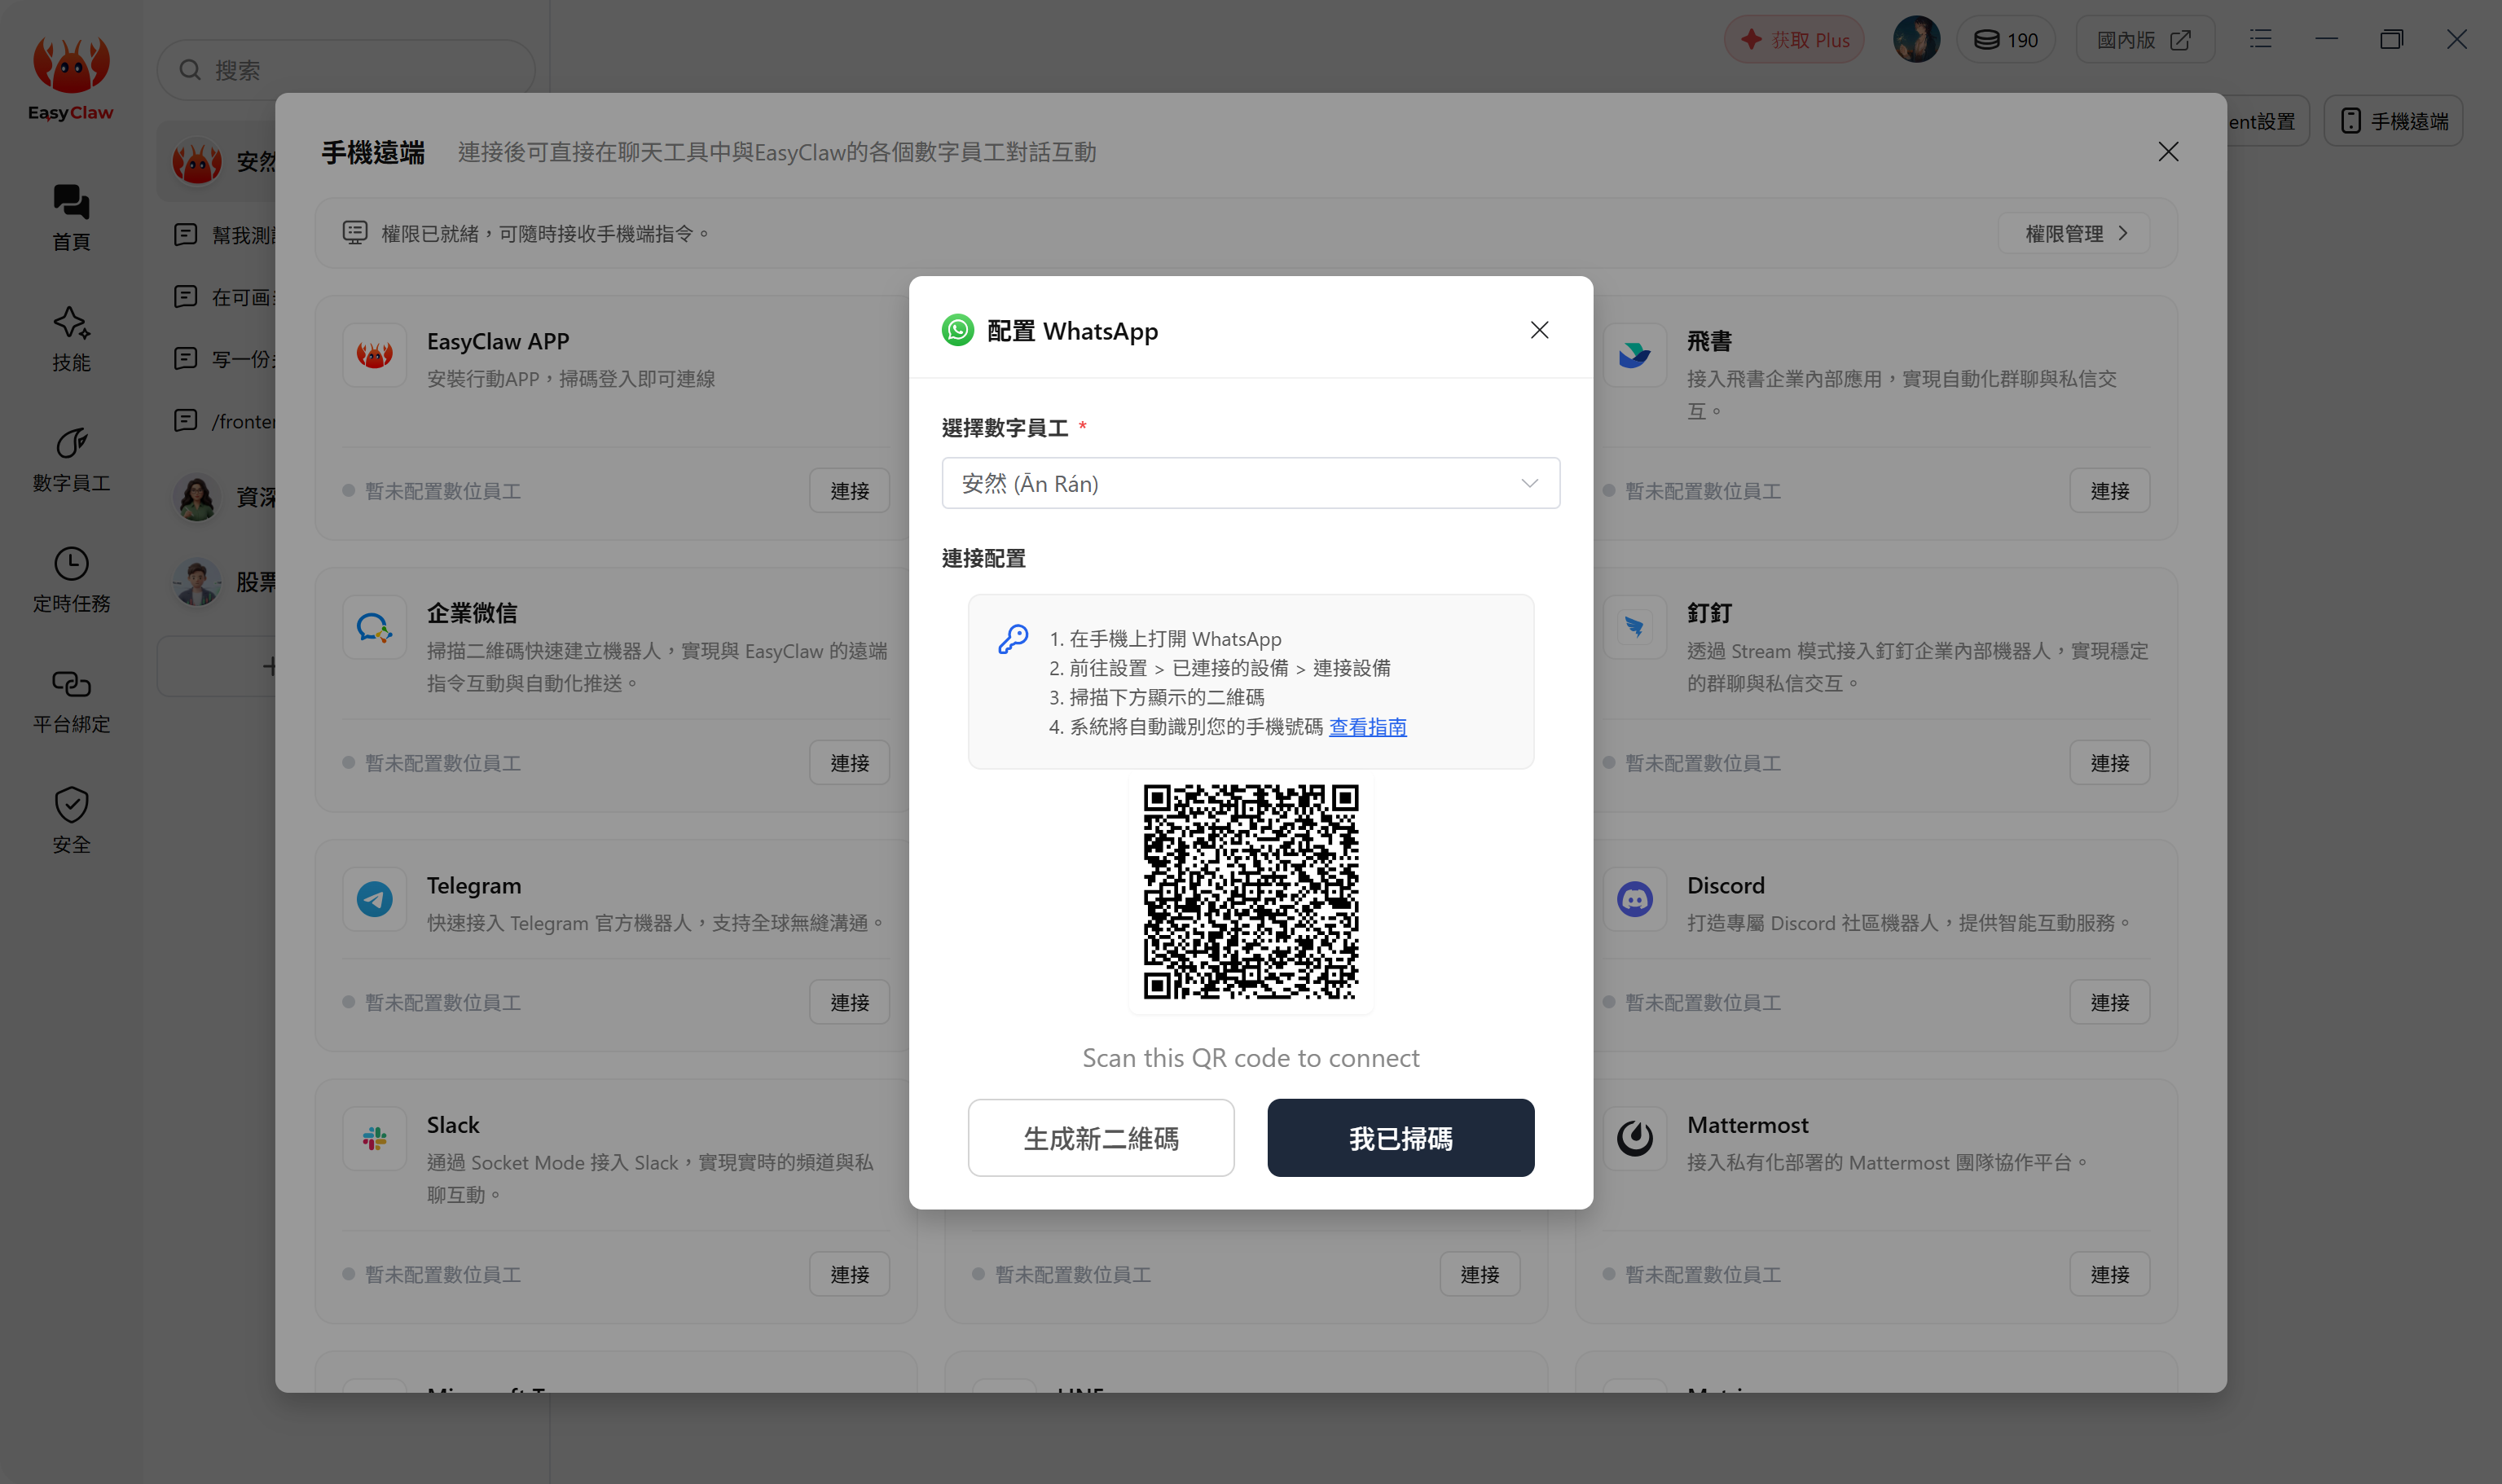This screenshot has height=1484, width=2502.
Task: Open 數字員工 in sidebar
Action: [x=71, y=459]
